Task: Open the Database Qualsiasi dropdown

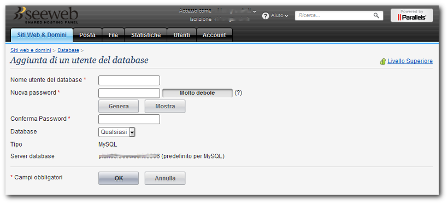Action: (x=117, y=132)
